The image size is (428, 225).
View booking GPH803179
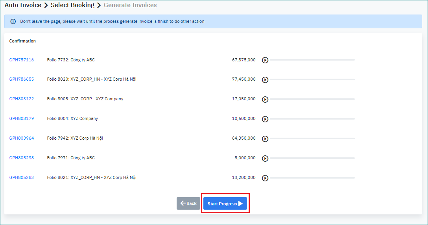[x=22, y=118]
